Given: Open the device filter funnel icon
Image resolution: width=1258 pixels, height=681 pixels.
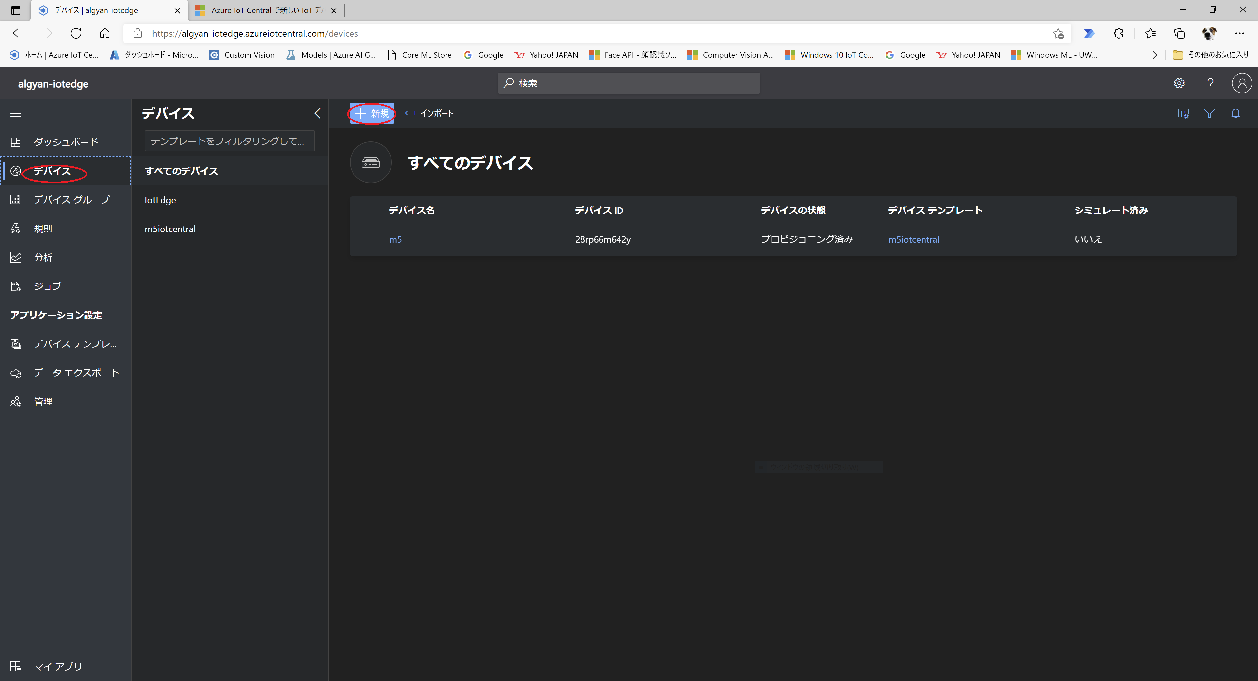Looking at the screenshot, I should coord(1209,113).
